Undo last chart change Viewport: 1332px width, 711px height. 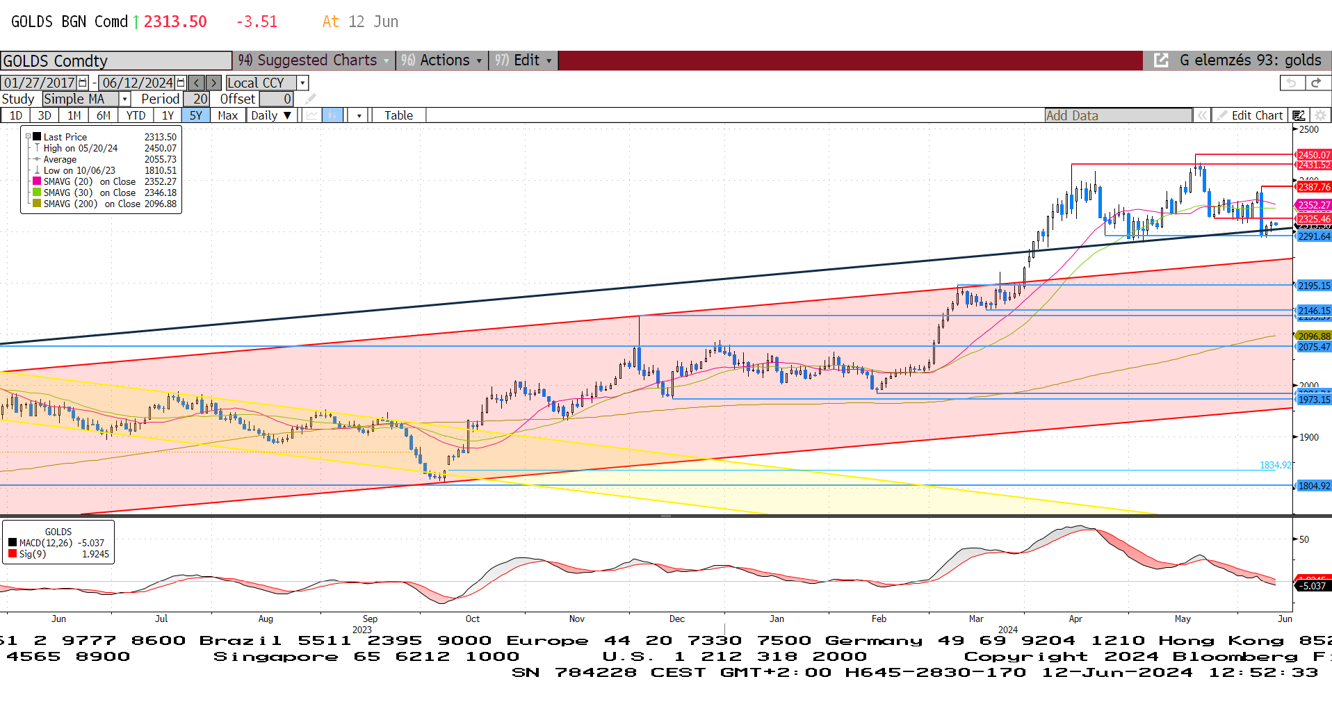tap(1292, 83)
